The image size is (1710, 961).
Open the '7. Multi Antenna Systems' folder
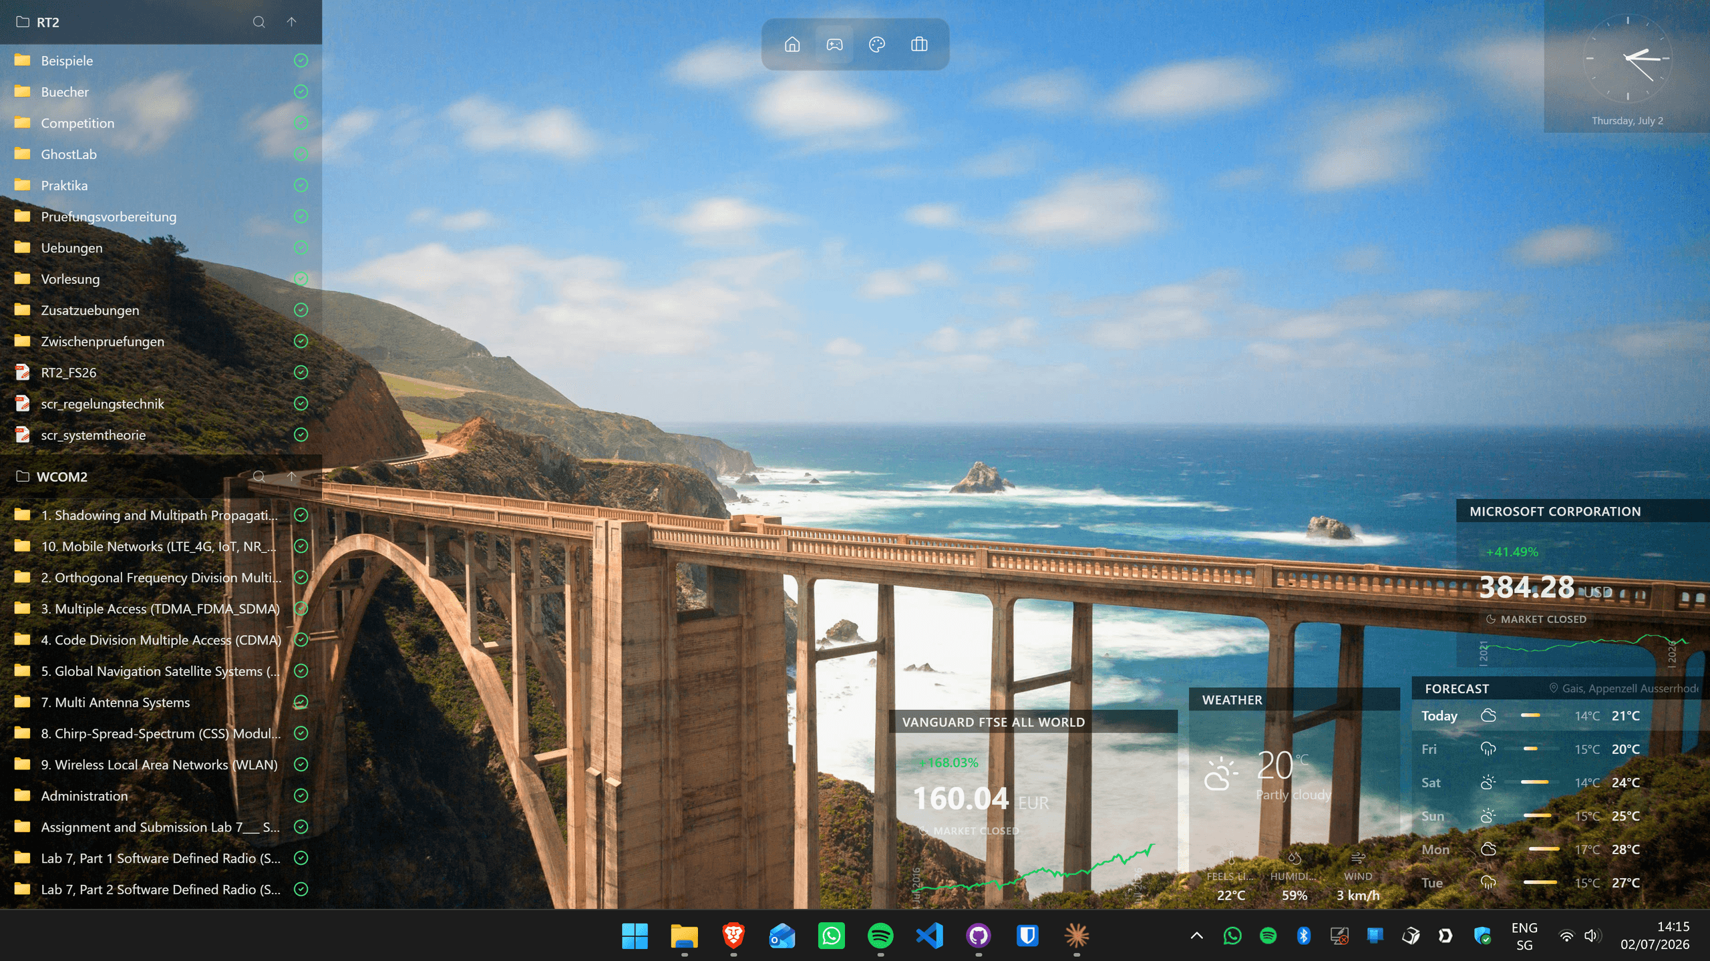pos(161,702)
